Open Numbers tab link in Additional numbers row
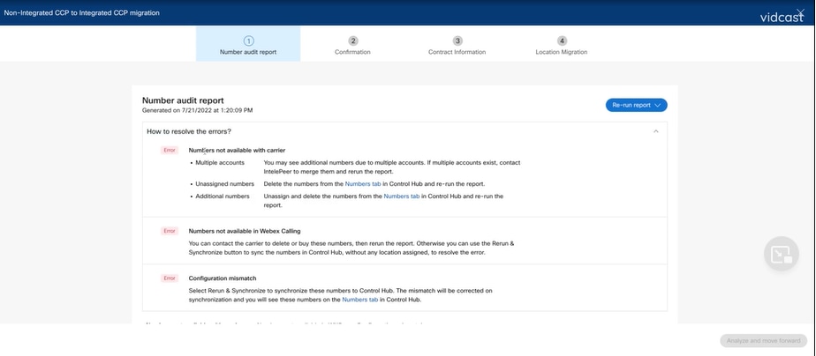Image resolution: width=816 pixels, height=356 pixels. (x=401, y=197)
